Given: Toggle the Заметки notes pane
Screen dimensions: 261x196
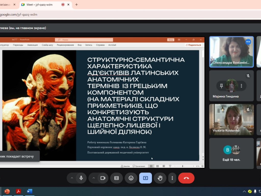Looking at the screenshot, I should pyautogui.click(x=125, y=166).
